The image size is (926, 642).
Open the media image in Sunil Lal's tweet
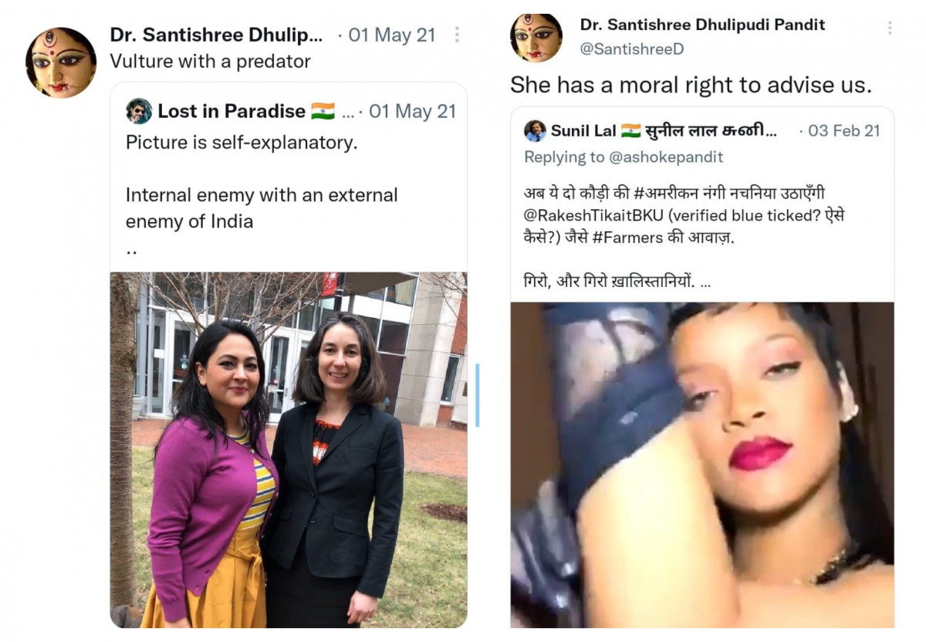click(x=702, y=465)
